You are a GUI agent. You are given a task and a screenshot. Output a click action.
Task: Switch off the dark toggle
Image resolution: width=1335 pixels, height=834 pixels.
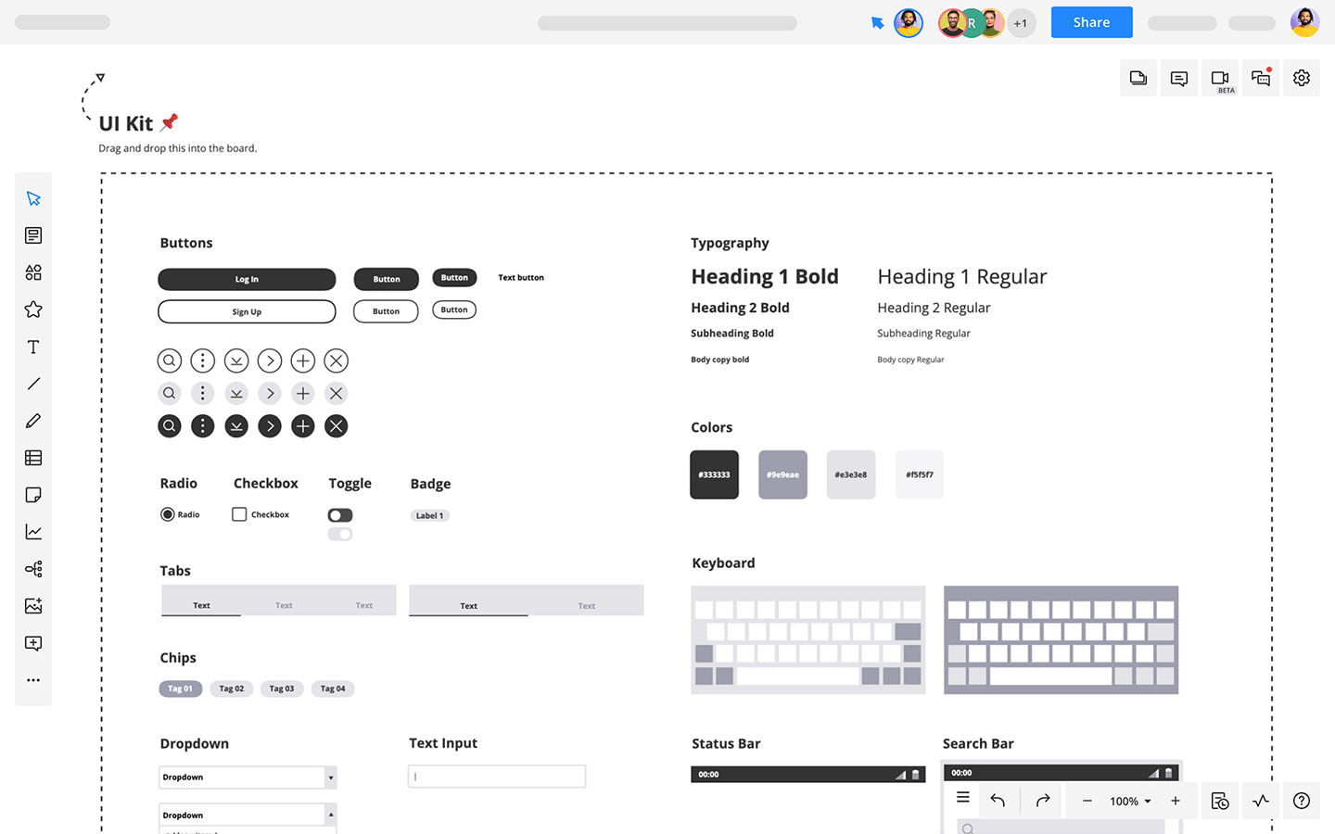(x=340, y=515)
